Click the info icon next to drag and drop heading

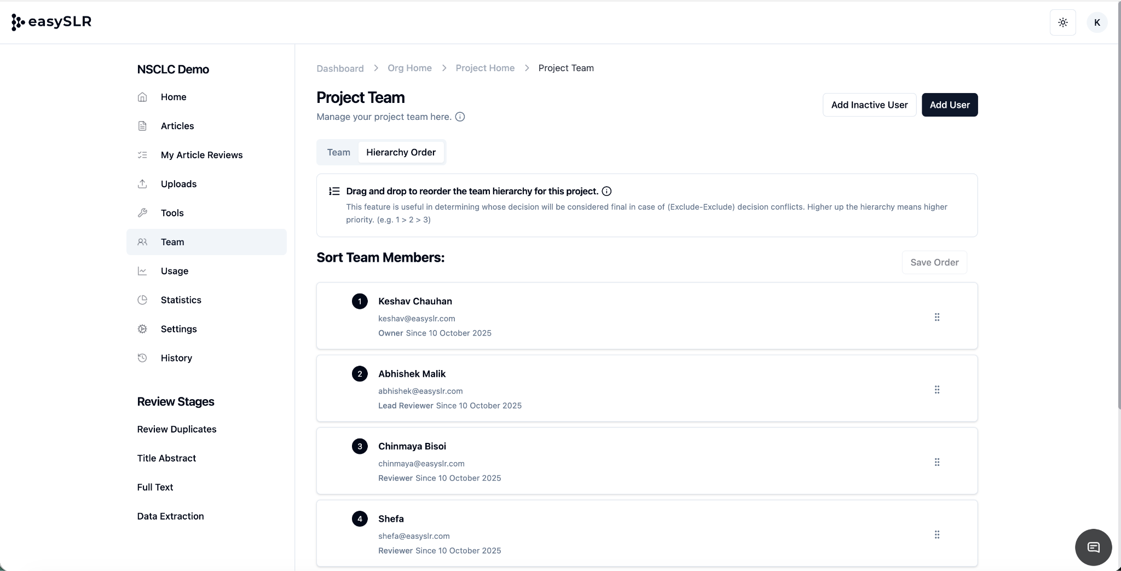606,191
